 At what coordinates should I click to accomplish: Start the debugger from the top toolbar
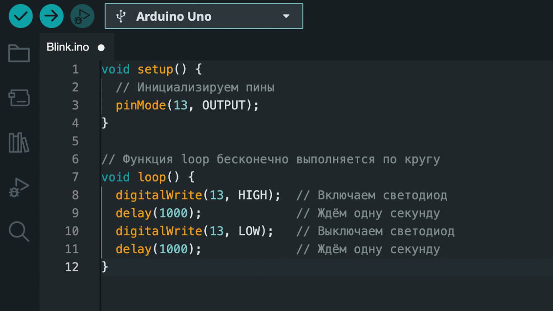82,16
